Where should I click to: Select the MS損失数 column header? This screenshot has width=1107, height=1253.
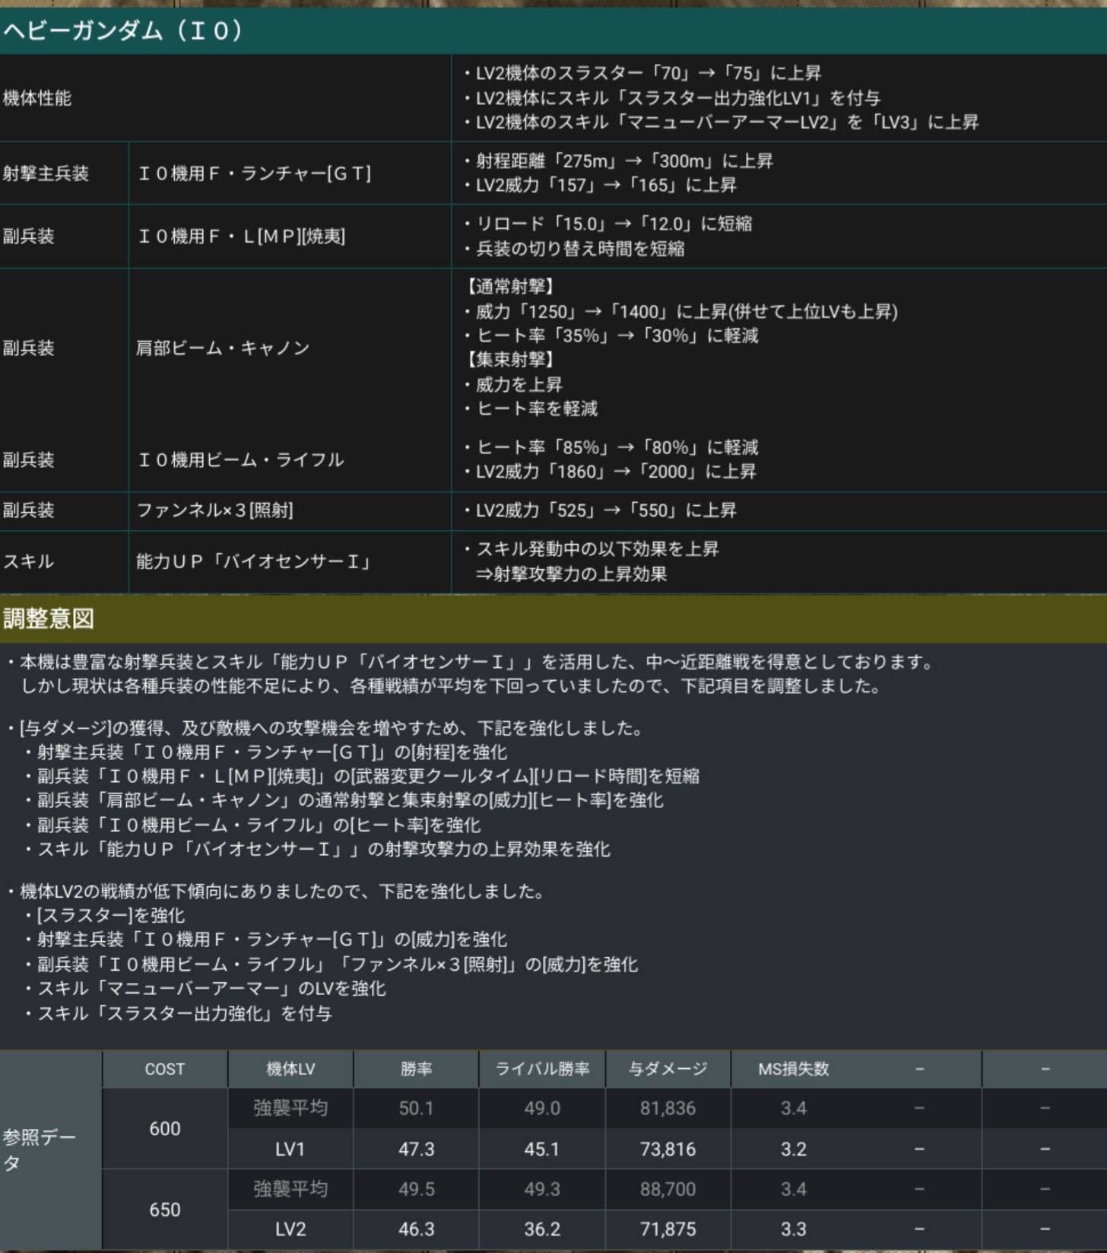pos(794,1070)
